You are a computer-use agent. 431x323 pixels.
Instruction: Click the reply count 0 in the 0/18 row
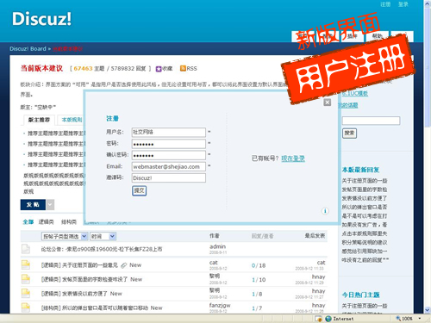click(253, 265)
